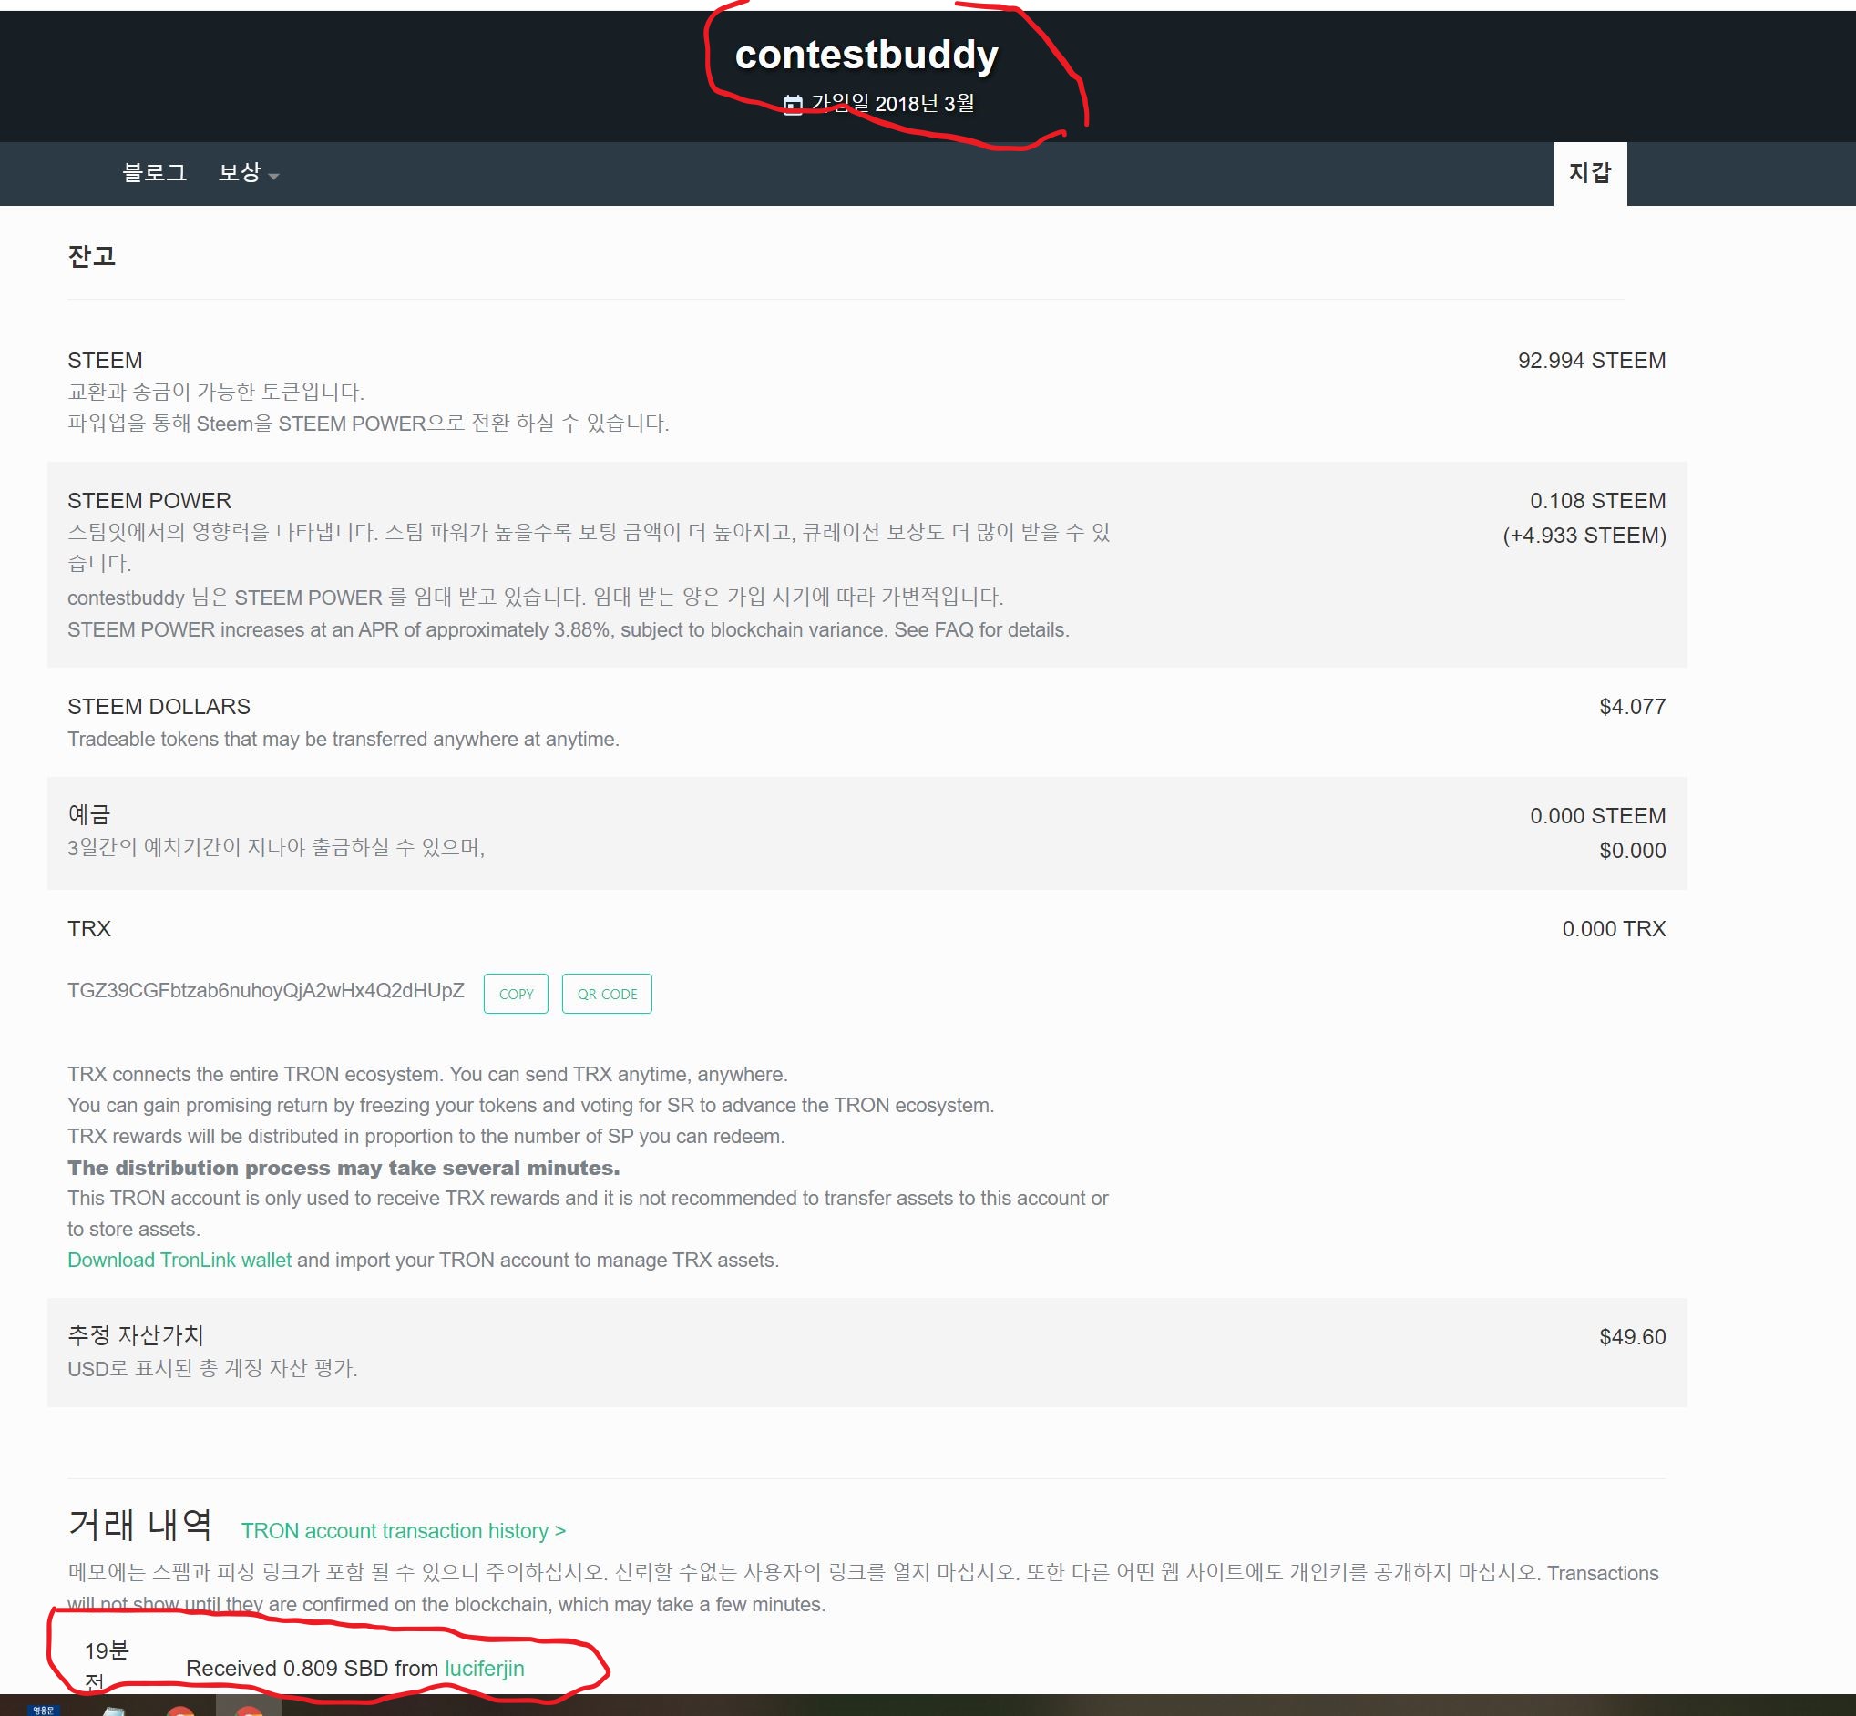Open the 블로그 tab
The width and height of the screenshot is (1856, 1716).
154,173
